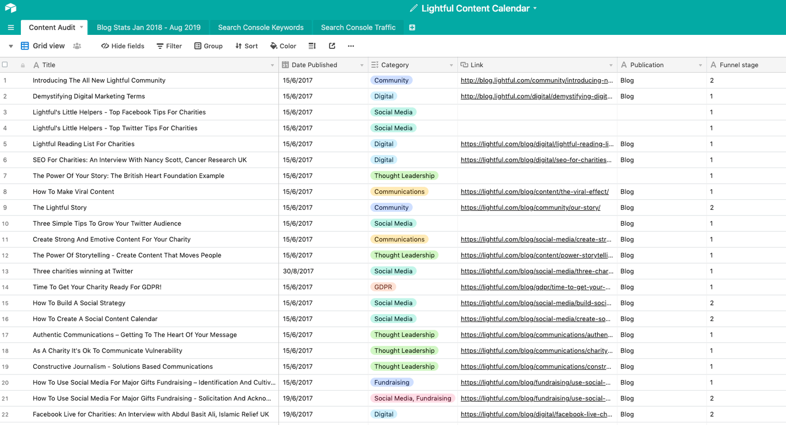Open the Hide fields menu
The image size is (786, 425).
tap(122, 46)
